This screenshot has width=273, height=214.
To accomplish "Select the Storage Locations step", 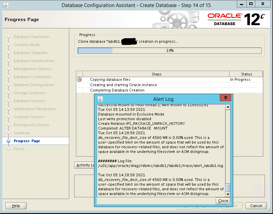I will pos(29,93).
